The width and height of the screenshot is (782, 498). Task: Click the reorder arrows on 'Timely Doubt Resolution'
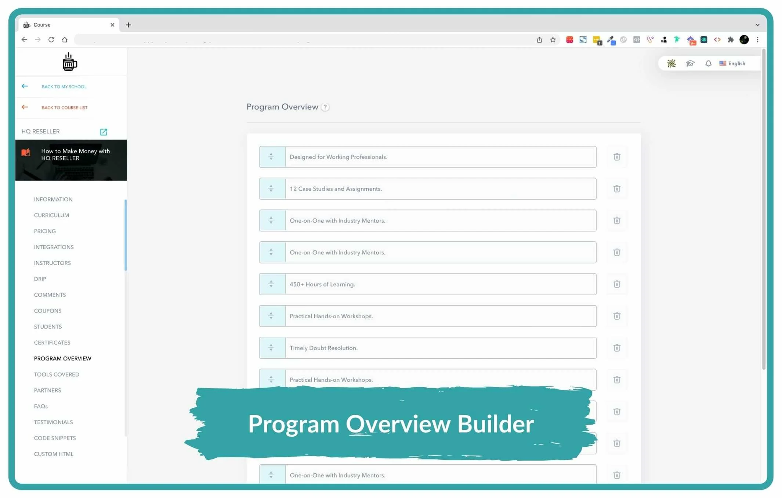(271, 348)
